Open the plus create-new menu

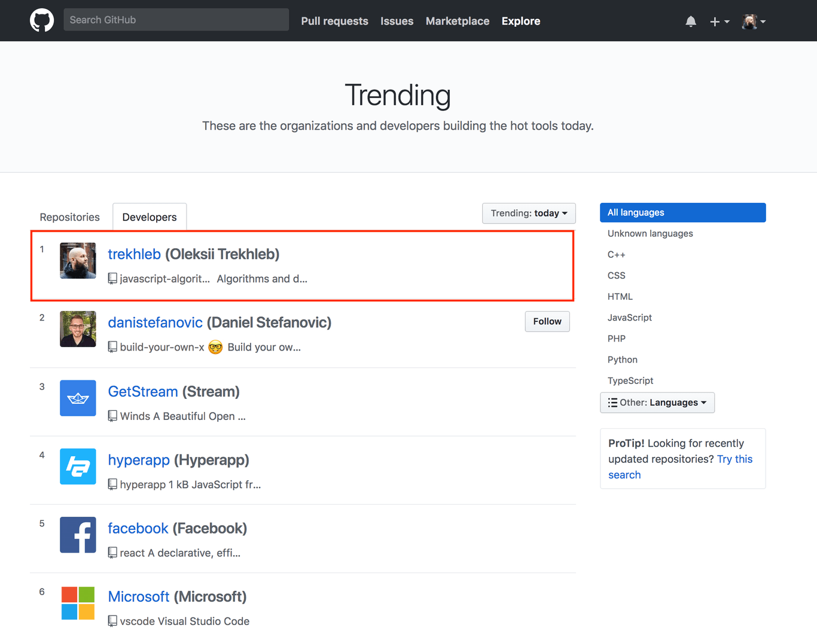point(720,22)
